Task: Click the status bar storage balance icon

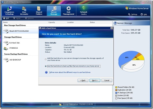Action: pyautogui.click(x=60, y=104)
